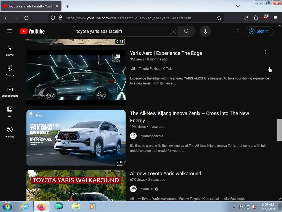Click the scrollbar up arrow
Image resolution: width=282 pixels, height=212 pixels.
pyautogui.click(x=280, y=26)
